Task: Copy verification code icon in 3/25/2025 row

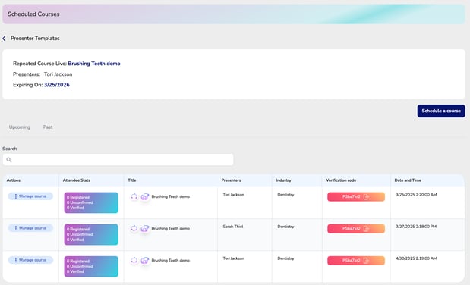Action: pos(366,197)
